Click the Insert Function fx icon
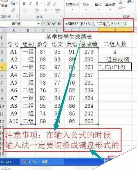 pos(59,23)
